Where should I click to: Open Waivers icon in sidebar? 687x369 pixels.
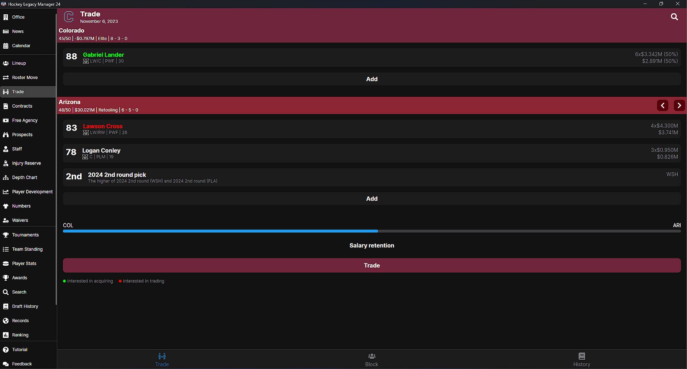tap(6, 221)
